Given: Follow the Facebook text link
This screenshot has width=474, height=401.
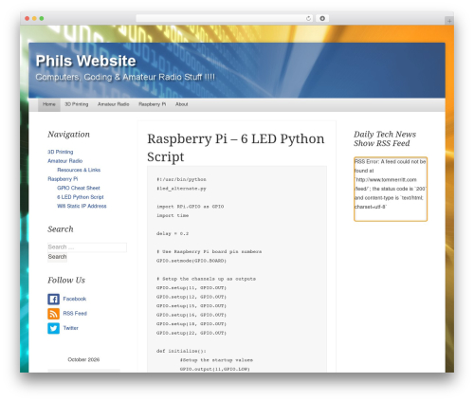Looking at the screenshot, I should [75, 299].
